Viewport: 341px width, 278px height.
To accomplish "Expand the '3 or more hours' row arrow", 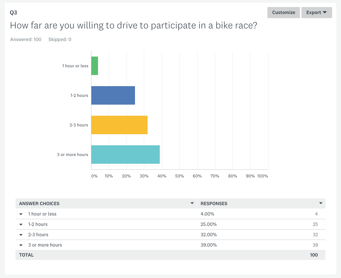I will point(21,245).
